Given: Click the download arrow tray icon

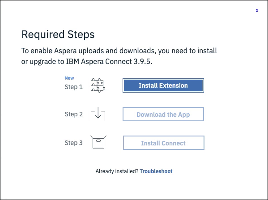Looking at the screenshot, I should pyautogui.click(x=98, y=114).
